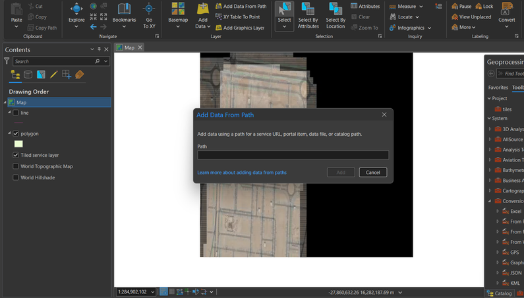This screenshot has height=298, width=524.
Task: Click the Contents Search box
Action: (x=55, y=61)
